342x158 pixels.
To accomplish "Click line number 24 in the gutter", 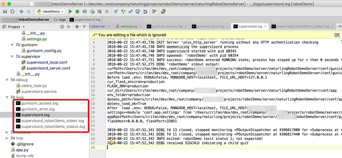I will pos(93,130).
